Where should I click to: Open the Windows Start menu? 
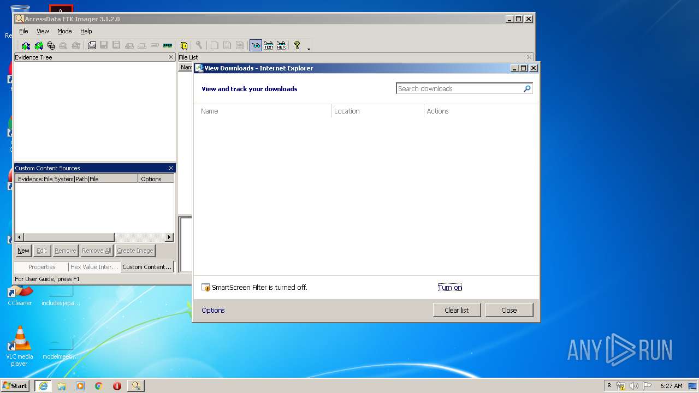15,385
